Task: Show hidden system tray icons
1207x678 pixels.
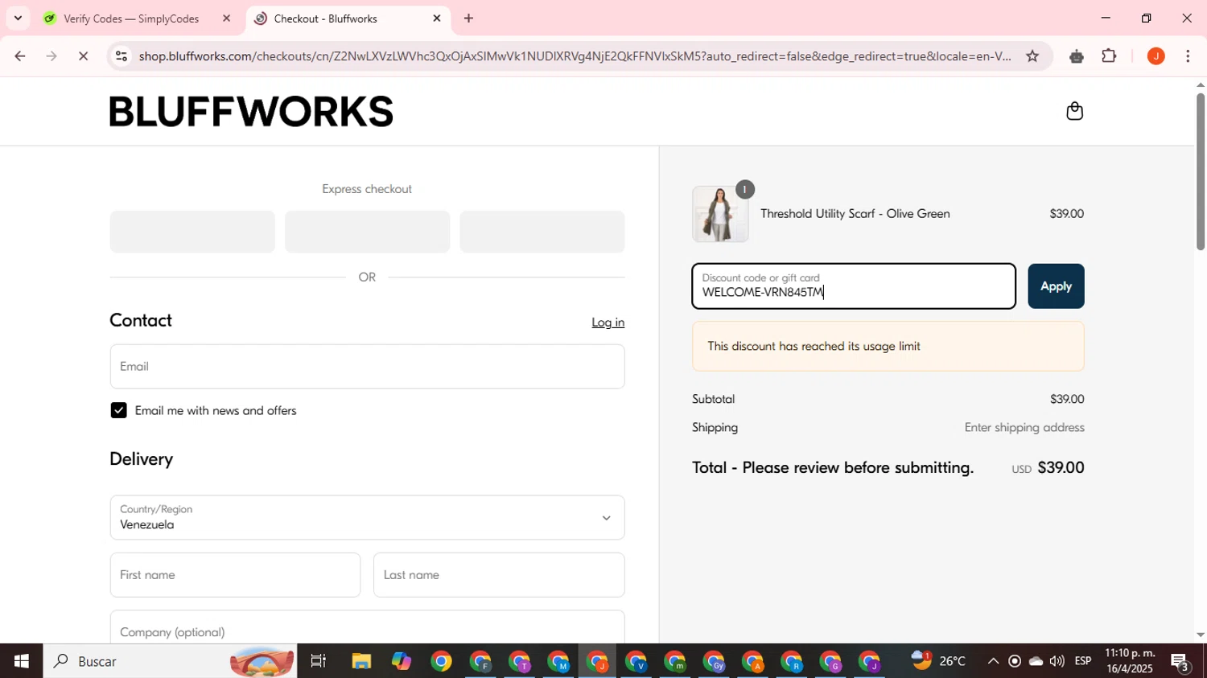Action: pyautogui.click(x=993, y=661)
